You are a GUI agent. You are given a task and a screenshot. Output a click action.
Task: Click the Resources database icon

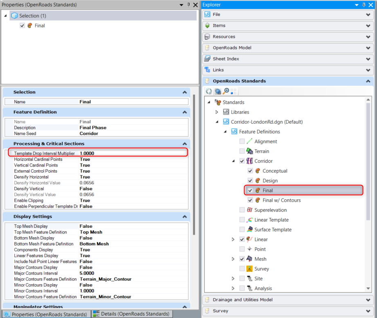point(207,37)
